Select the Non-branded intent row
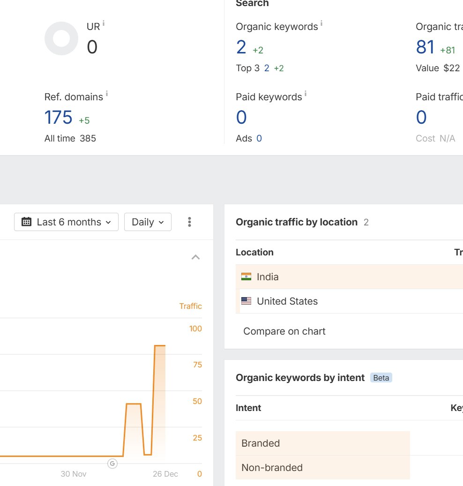 322,468
